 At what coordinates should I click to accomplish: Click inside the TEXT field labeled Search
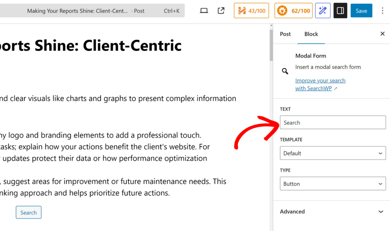pos(332,122)
